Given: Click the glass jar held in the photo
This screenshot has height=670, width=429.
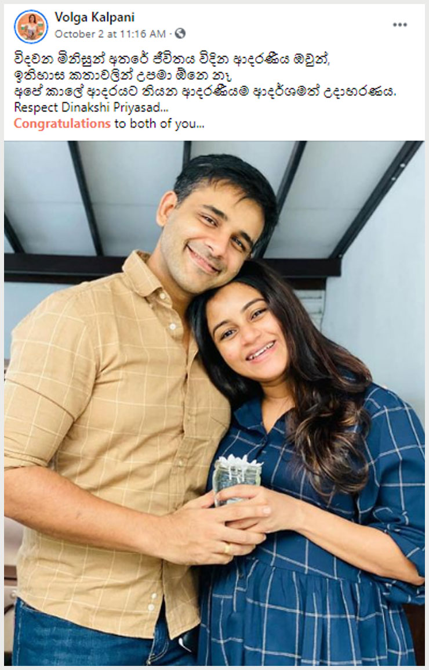Looking at the screenshot, I should point(237,480).
